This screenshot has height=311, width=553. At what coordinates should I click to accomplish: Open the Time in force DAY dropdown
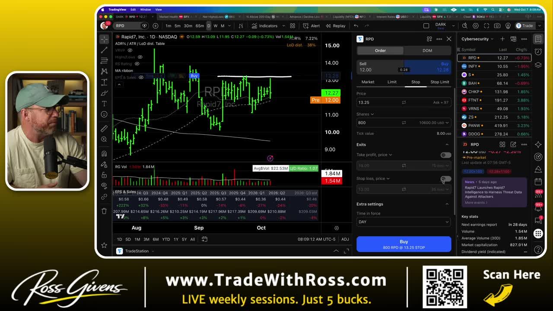pos(404,222)
